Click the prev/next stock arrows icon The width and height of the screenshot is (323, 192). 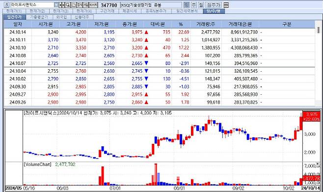tap(62, 5)
